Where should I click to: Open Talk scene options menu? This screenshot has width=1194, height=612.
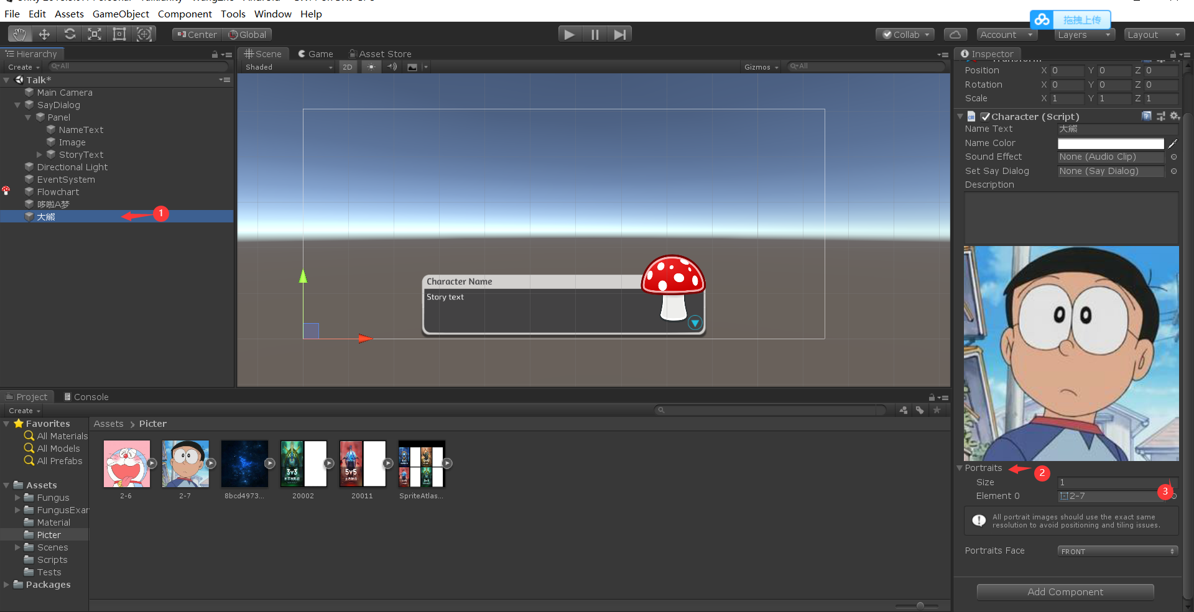[225, 80]
